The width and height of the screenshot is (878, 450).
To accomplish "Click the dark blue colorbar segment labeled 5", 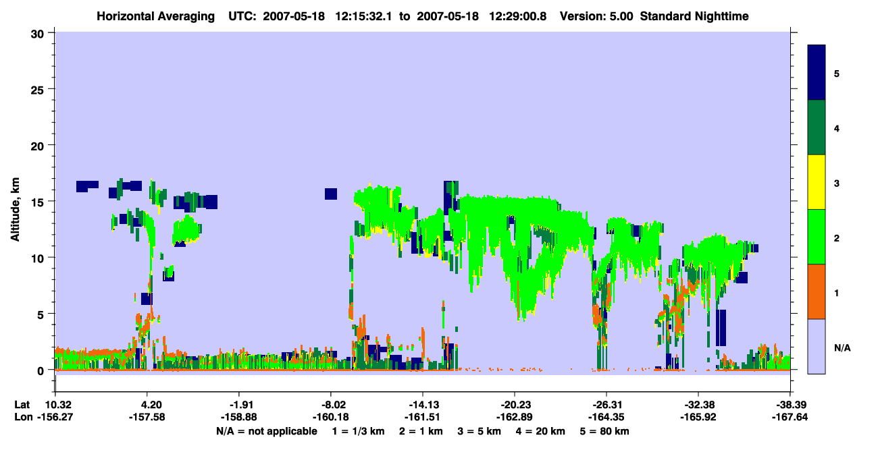I will 817,73.
